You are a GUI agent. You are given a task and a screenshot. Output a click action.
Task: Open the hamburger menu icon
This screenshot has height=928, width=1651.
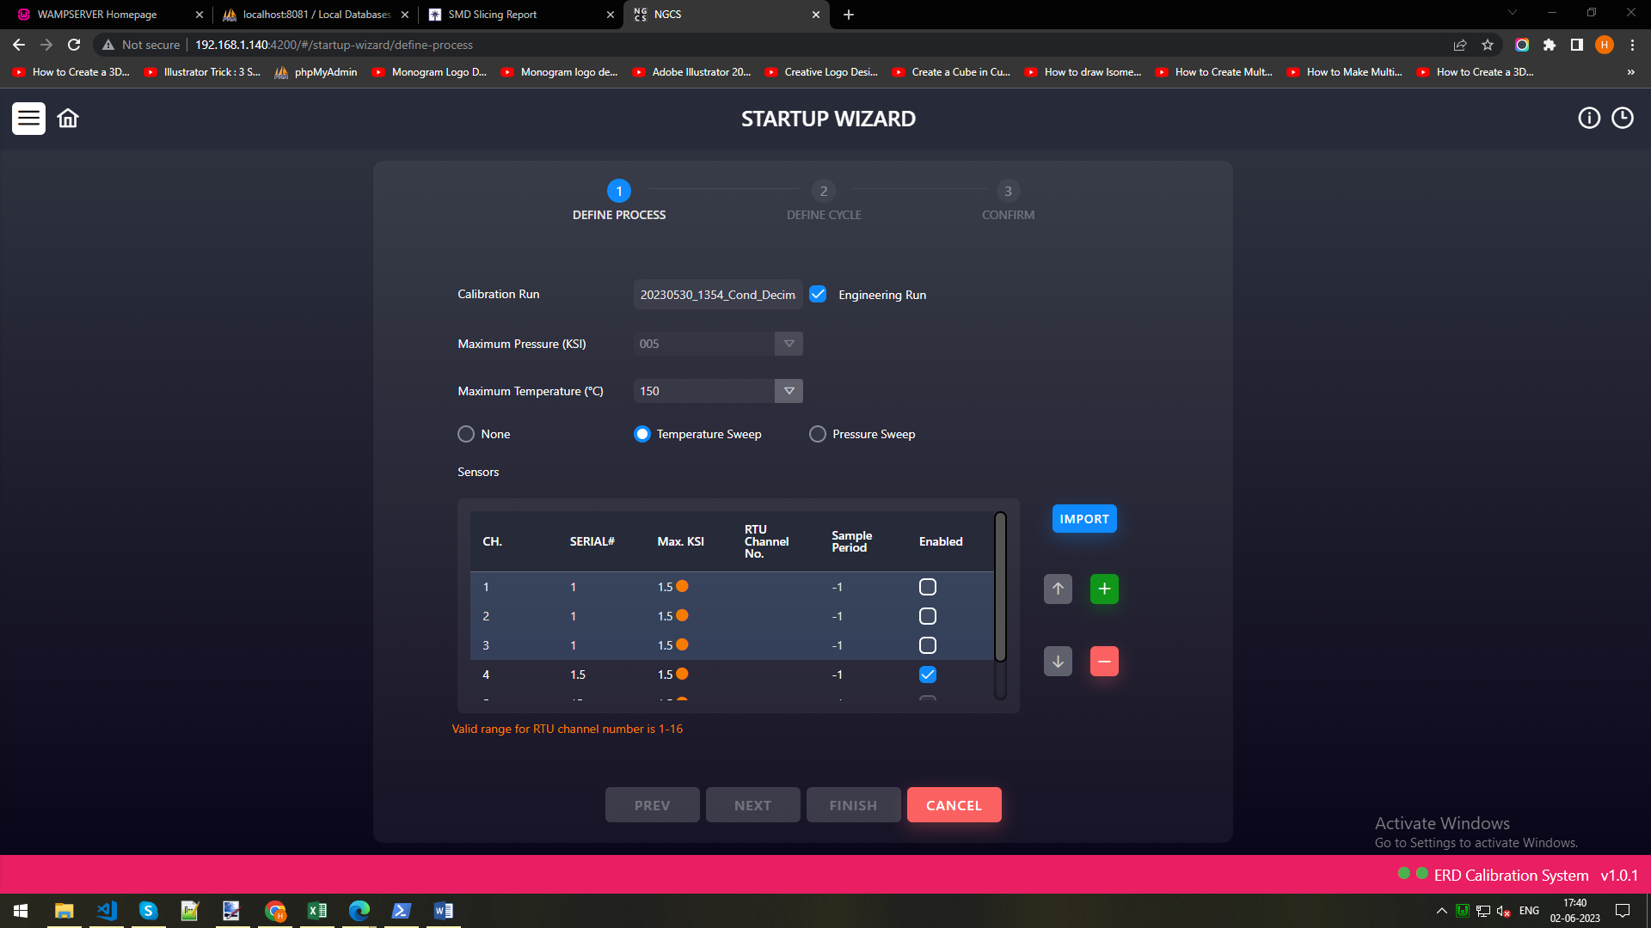pyautogui.click(x=28, y=119)
